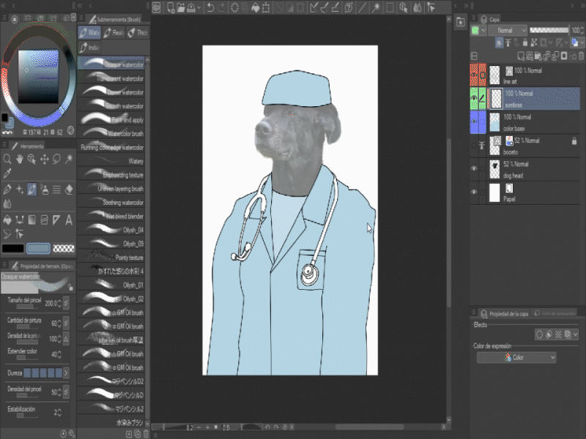Select the Move Layer tool

point(44,160)
